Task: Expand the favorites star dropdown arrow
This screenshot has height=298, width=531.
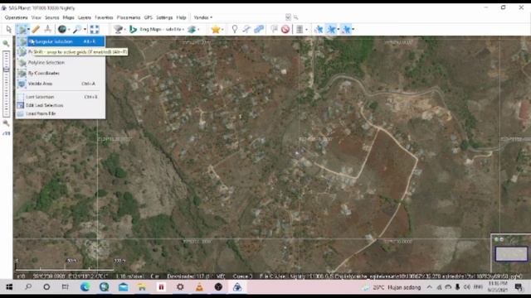Action: point(222,30)
